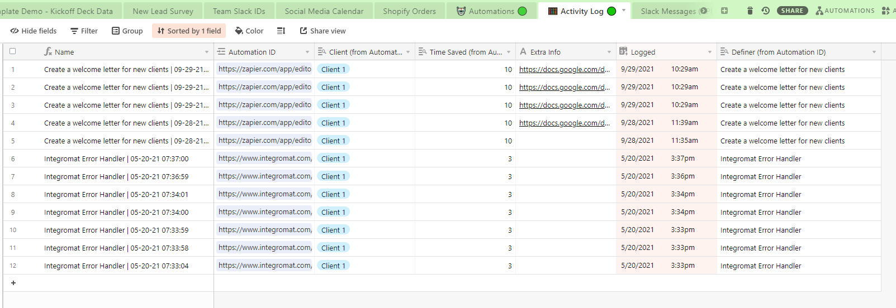This screenshot has height=308, width=896.
Task: Open Automations panel in top bar
Action: click(845, 11)
